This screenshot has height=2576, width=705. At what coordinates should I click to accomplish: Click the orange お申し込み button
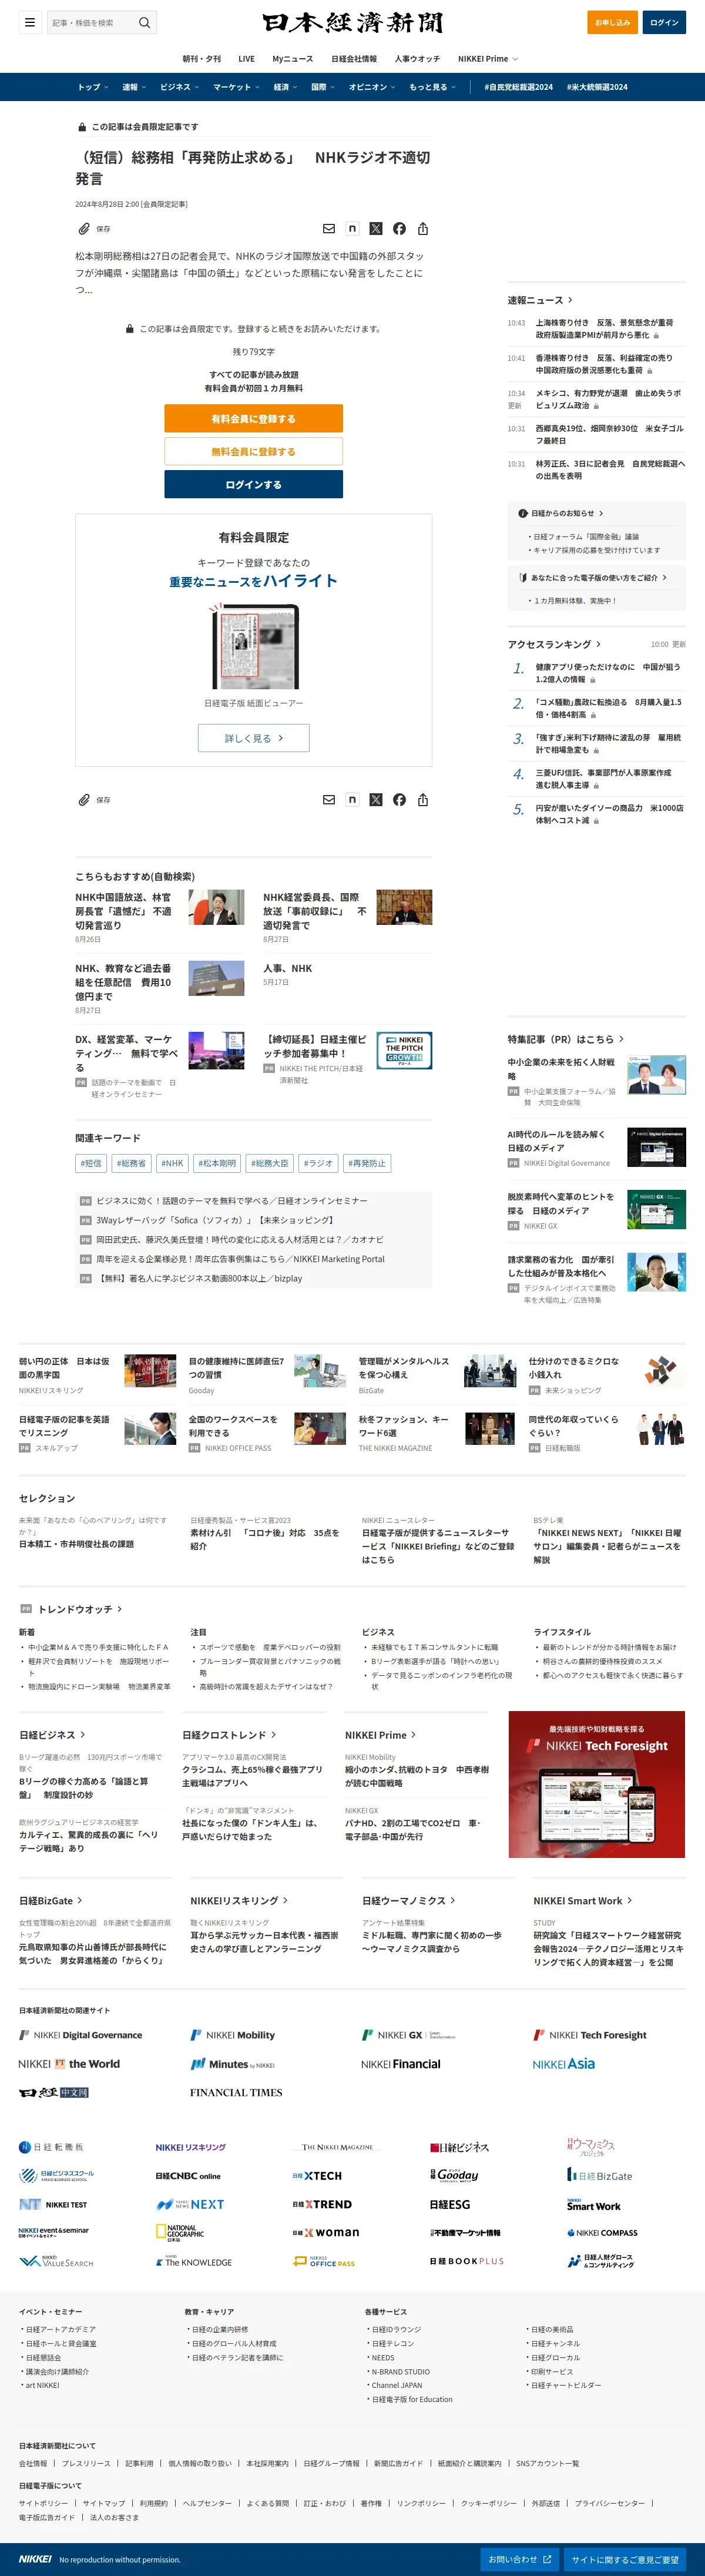click(612, 22)
